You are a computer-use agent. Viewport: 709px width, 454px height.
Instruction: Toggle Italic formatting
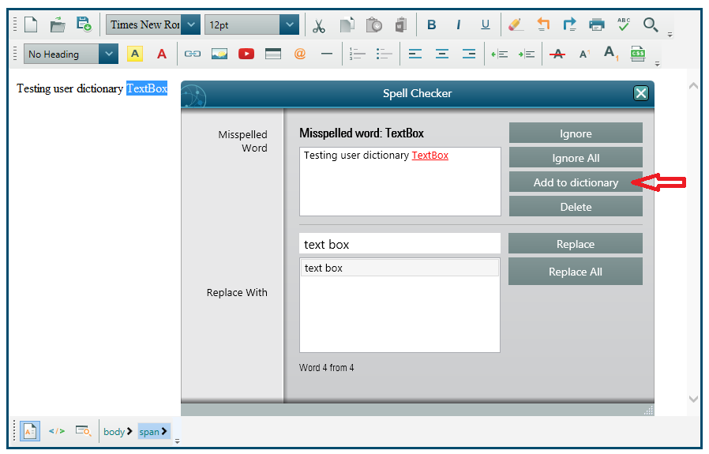(458, 24)
